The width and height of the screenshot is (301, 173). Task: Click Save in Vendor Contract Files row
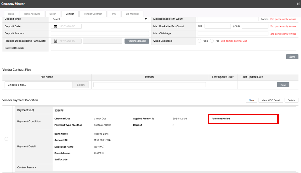coord(283,85)
